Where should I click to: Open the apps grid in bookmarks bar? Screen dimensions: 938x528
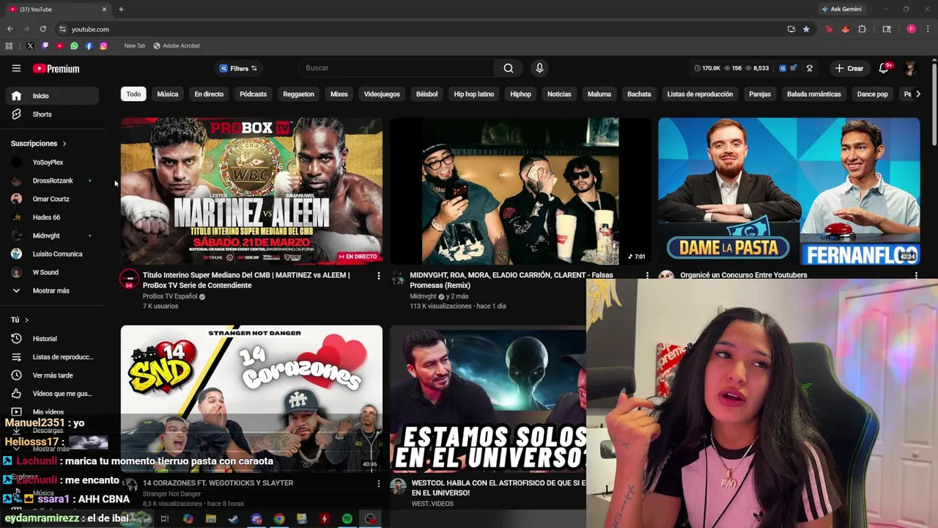9,45
